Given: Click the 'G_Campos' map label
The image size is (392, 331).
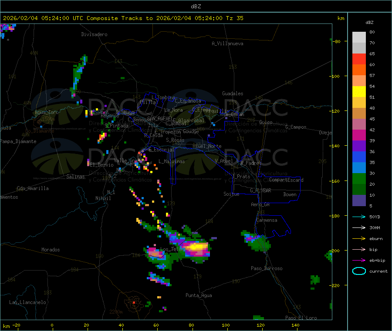Looking at the screenshot, I should [296, 127].
